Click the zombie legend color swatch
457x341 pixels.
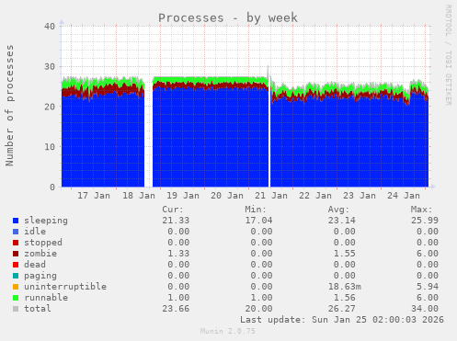pyautogui.click(x=16, y=254)
